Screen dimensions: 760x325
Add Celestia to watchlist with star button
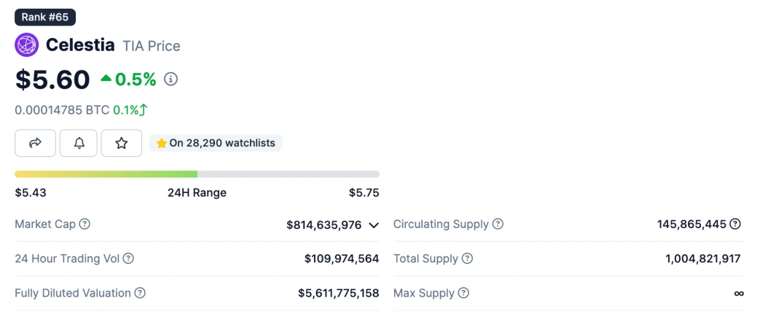pos(122,144)
